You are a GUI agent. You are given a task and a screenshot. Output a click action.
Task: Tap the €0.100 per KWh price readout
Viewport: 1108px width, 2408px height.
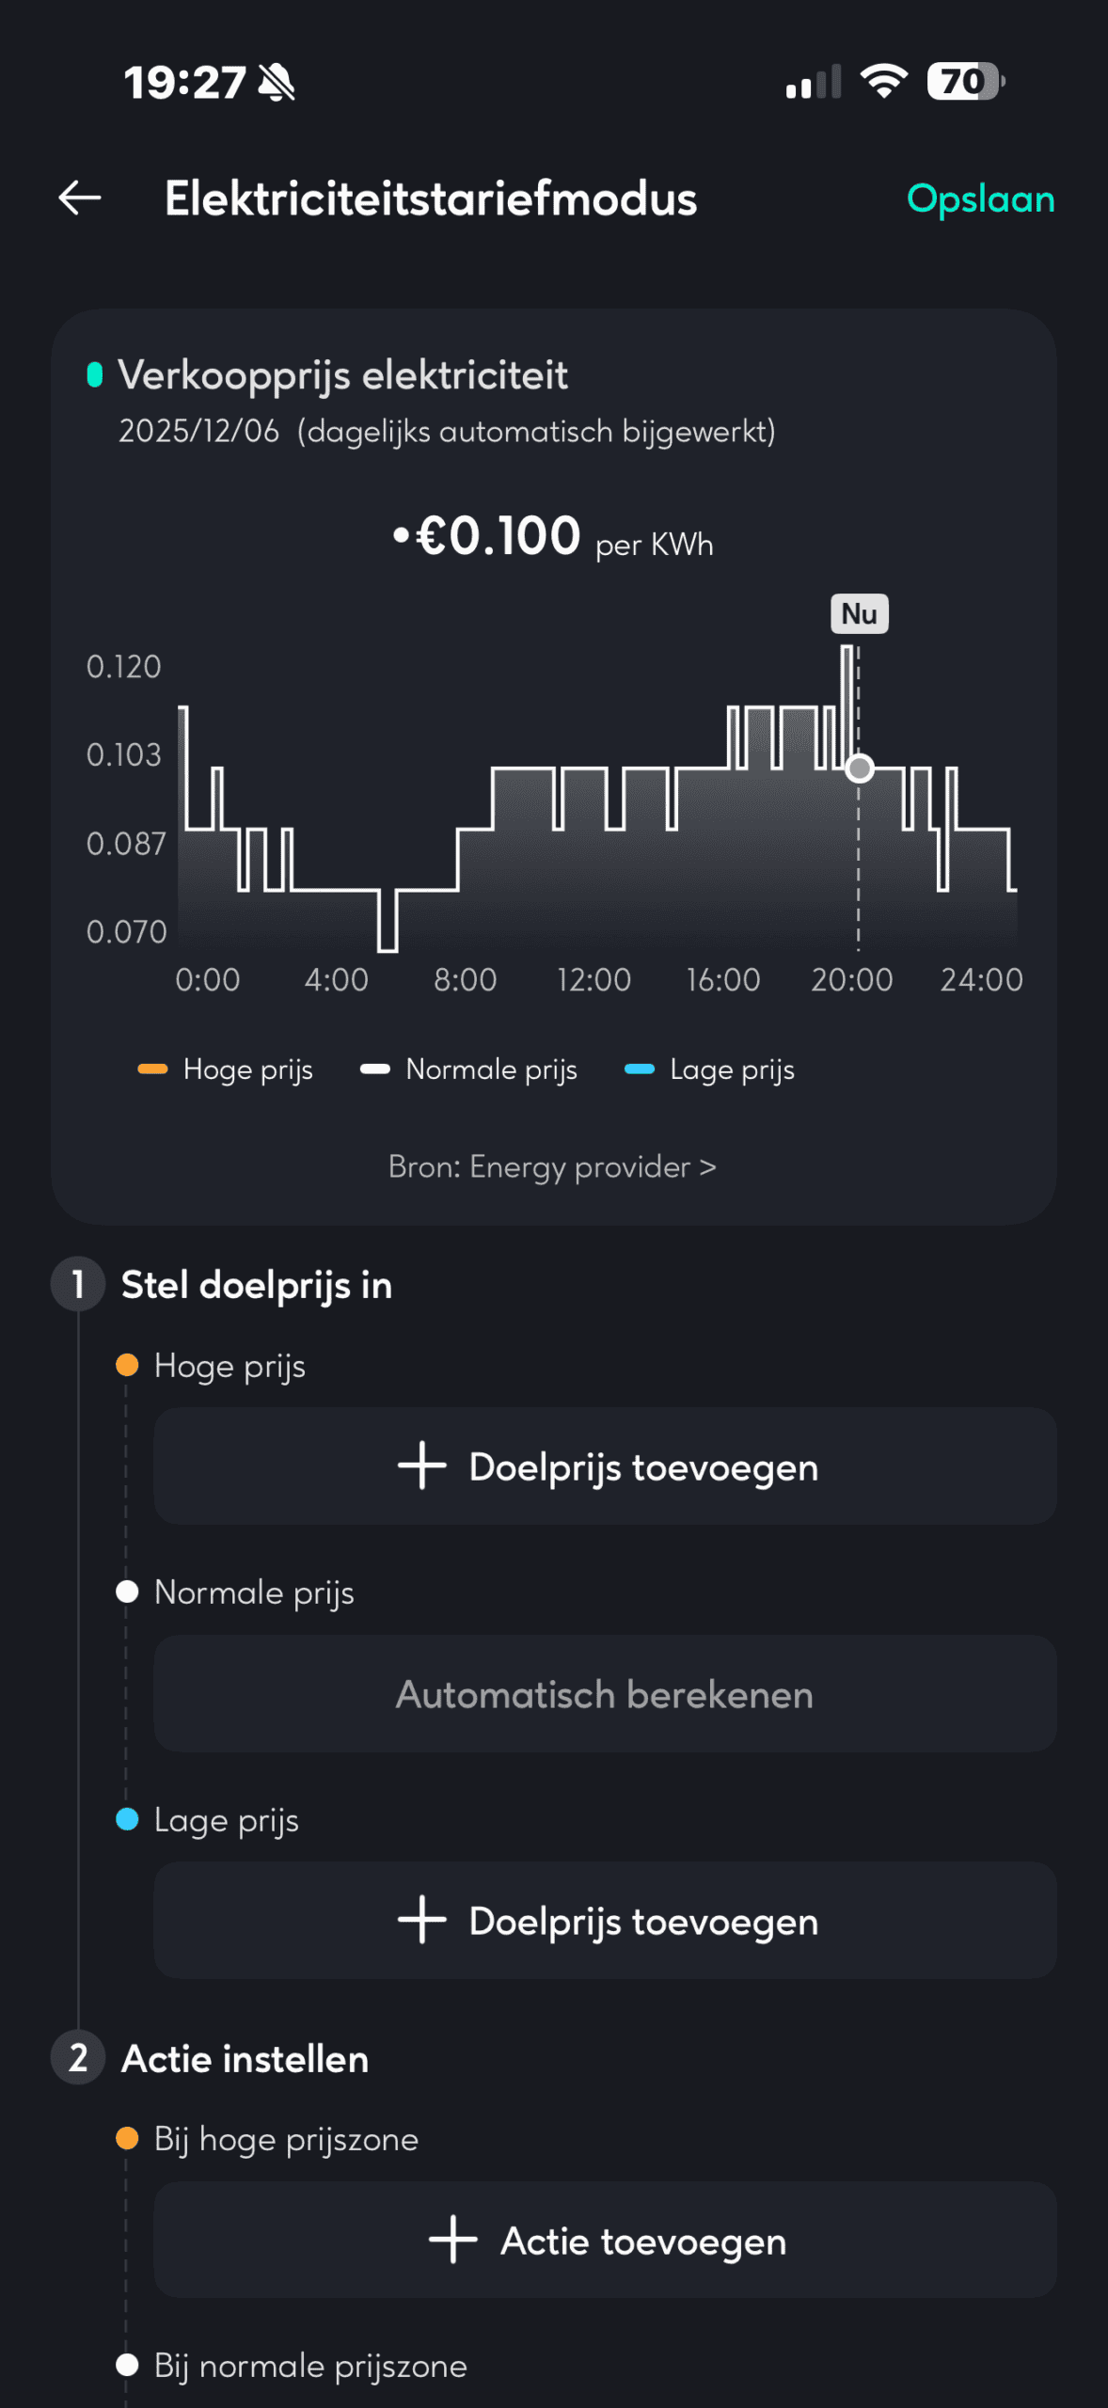(553, 537)
